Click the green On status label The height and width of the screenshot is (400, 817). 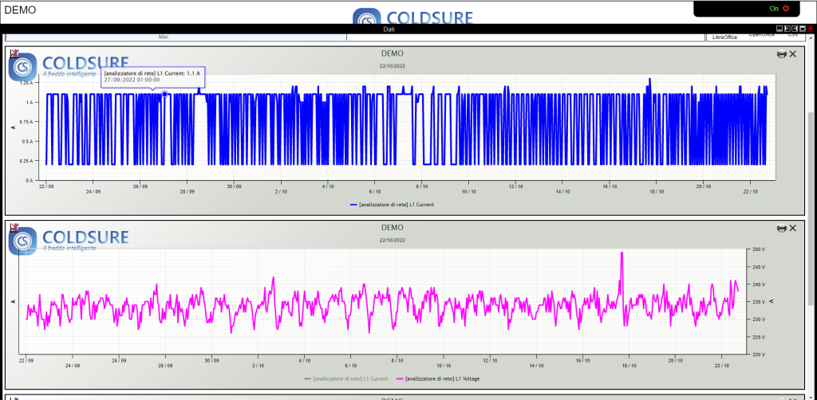click(774, 8)
